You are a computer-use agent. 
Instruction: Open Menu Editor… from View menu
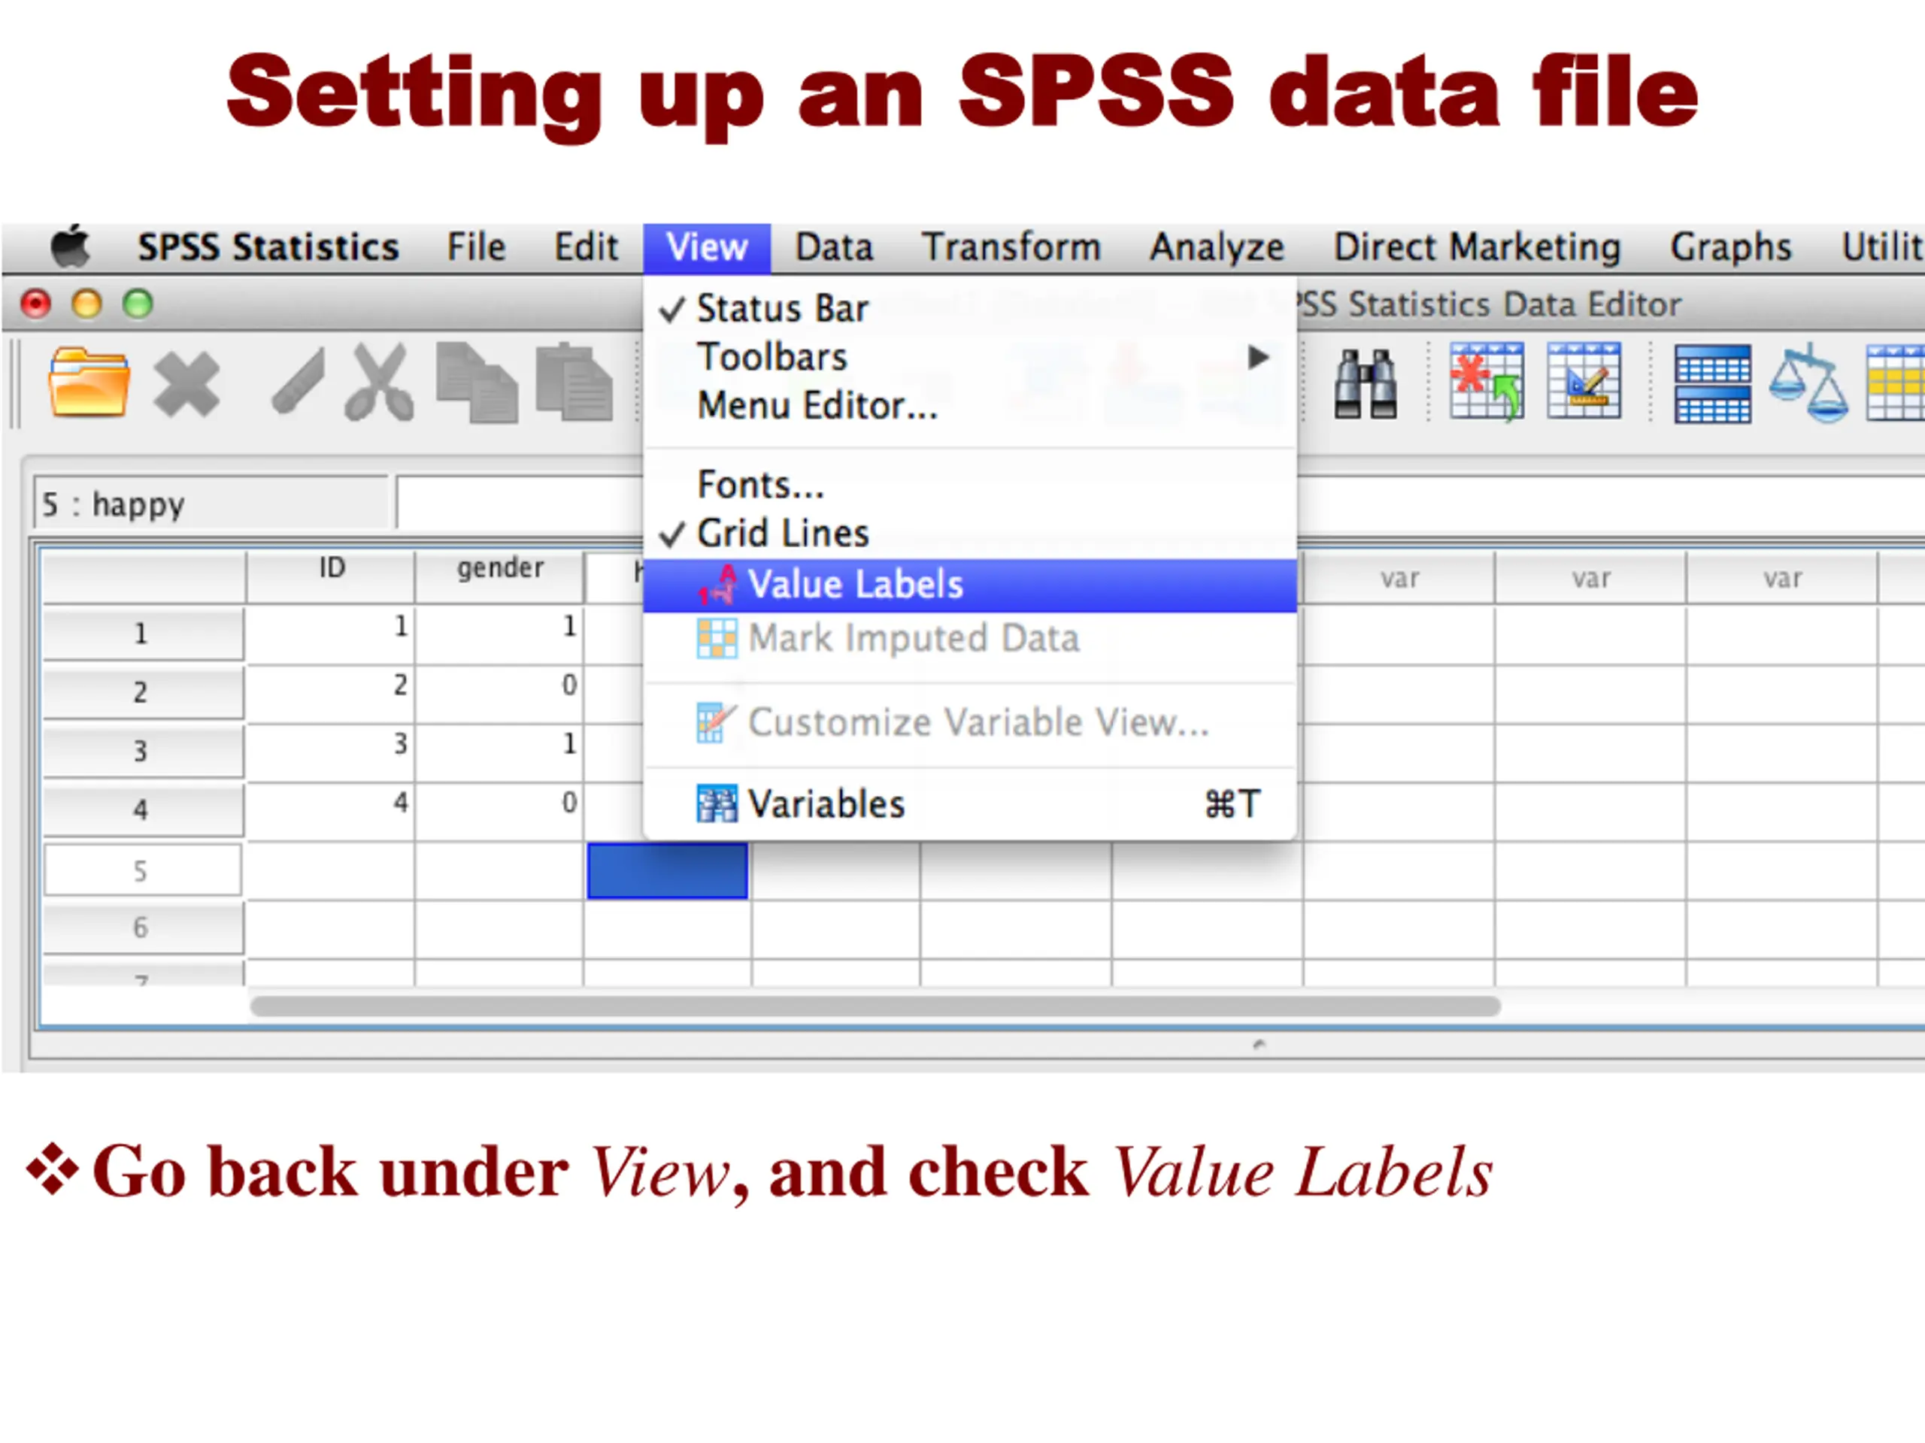pyautogui.click(x=969, y=406)
